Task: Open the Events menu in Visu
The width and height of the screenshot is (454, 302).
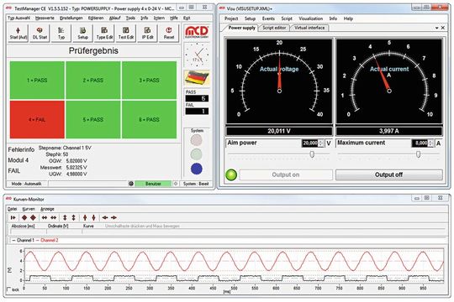Action: (x=268, y=18)
